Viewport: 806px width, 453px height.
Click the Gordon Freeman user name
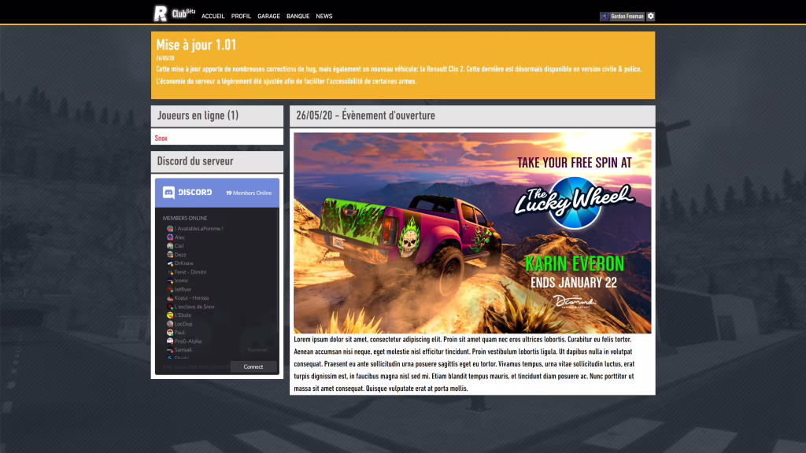(627, 17)
